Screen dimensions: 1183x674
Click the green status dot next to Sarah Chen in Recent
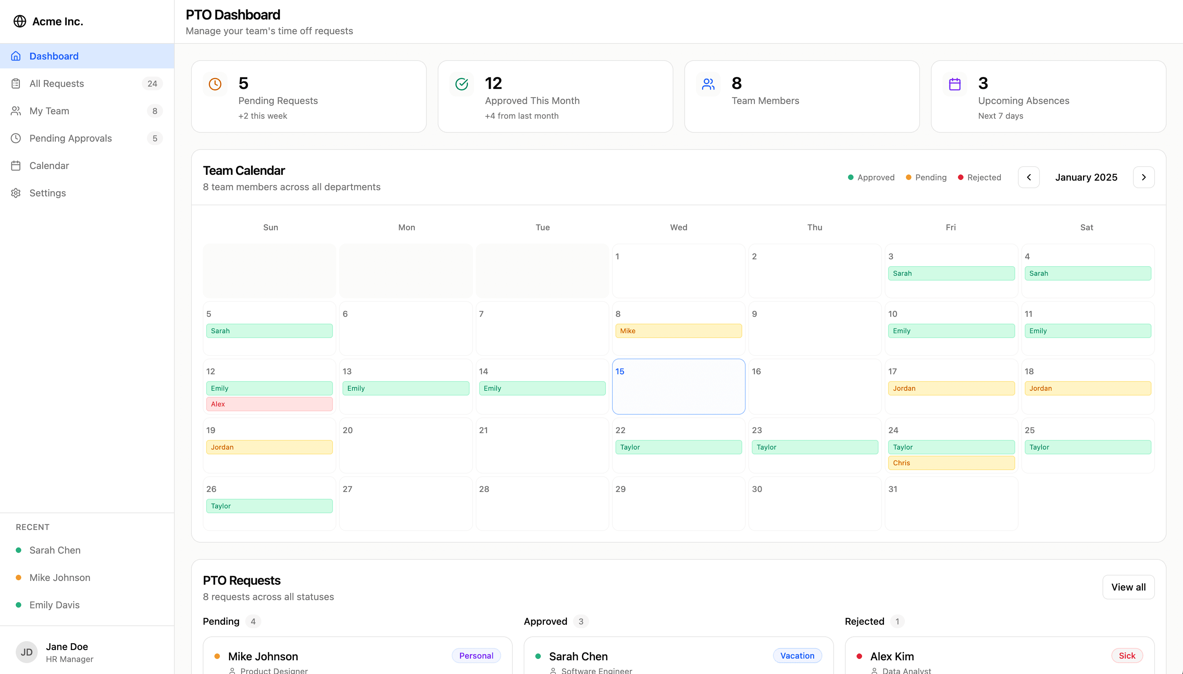click(x=18, y=550)
